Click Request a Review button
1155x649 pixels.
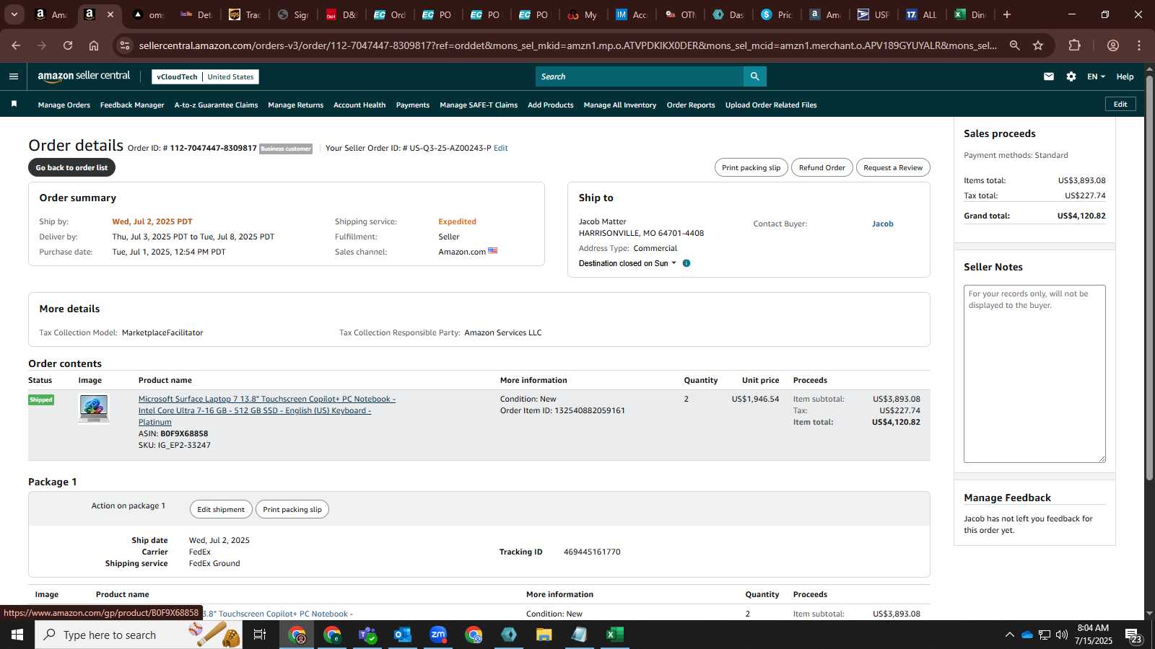(893, 167)
